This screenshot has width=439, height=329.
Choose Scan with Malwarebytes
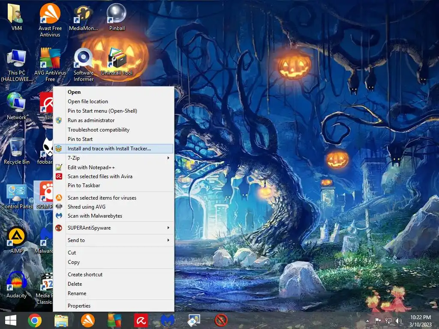pos(113,216)
